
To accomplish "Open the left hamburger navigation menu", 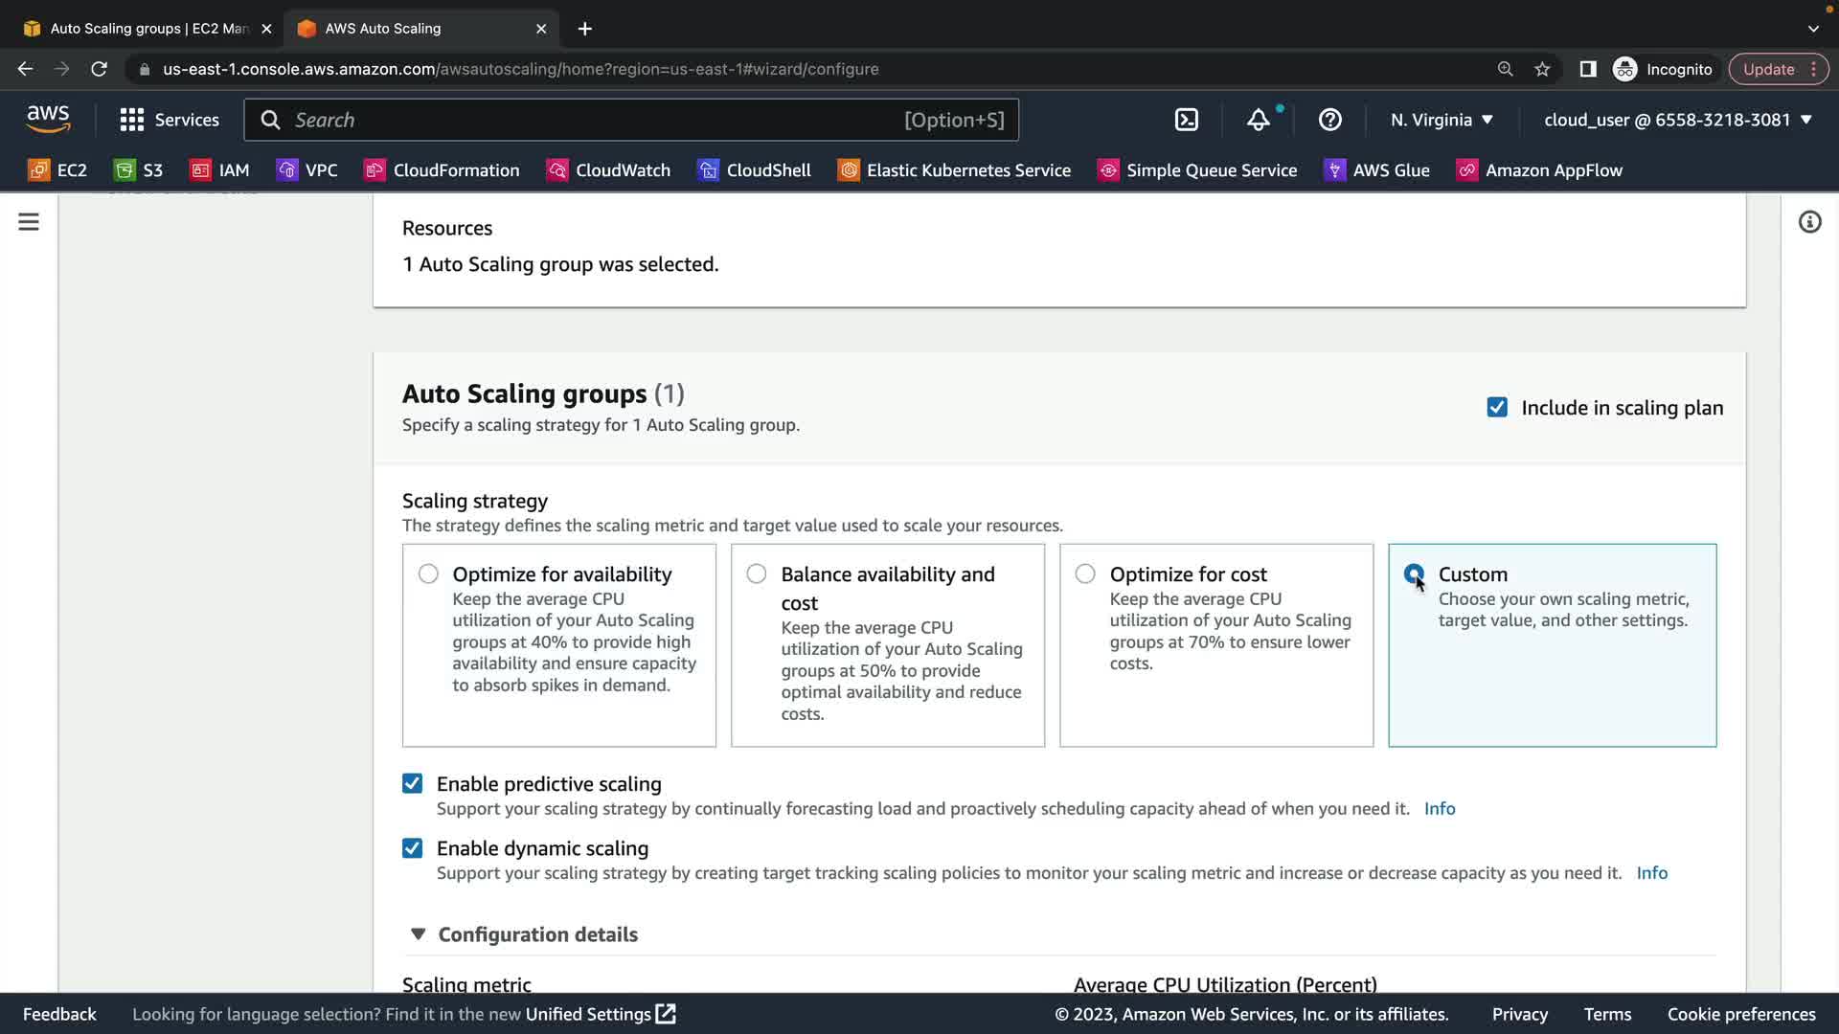I will [x=29, y=222].
